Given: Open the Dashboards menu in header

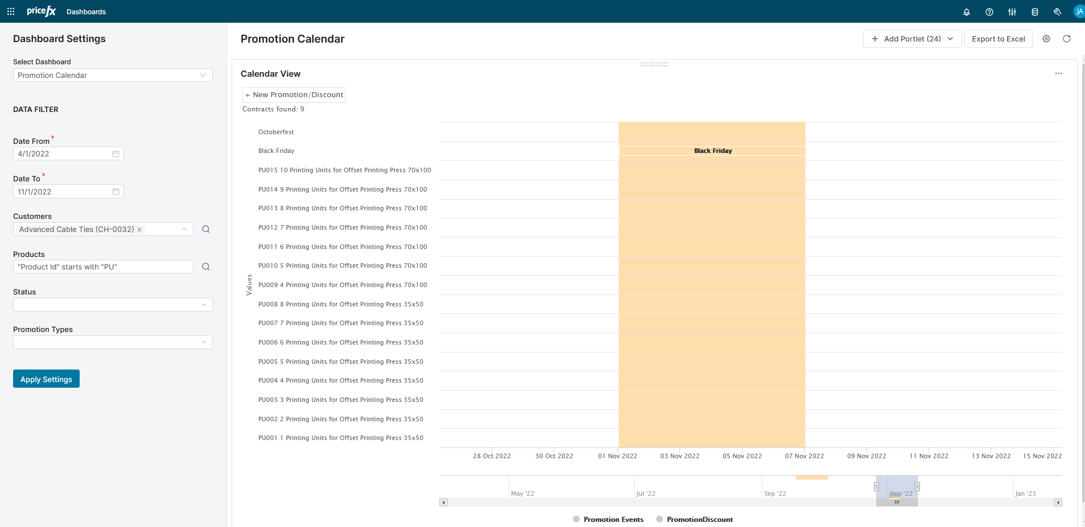Looking at the screenshot, I should coord(86,12).
